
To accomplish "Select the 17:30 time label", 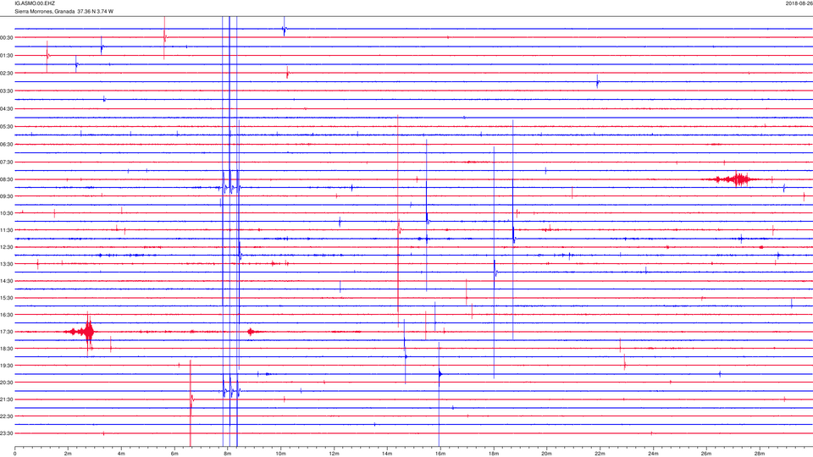I will point(6,332).
